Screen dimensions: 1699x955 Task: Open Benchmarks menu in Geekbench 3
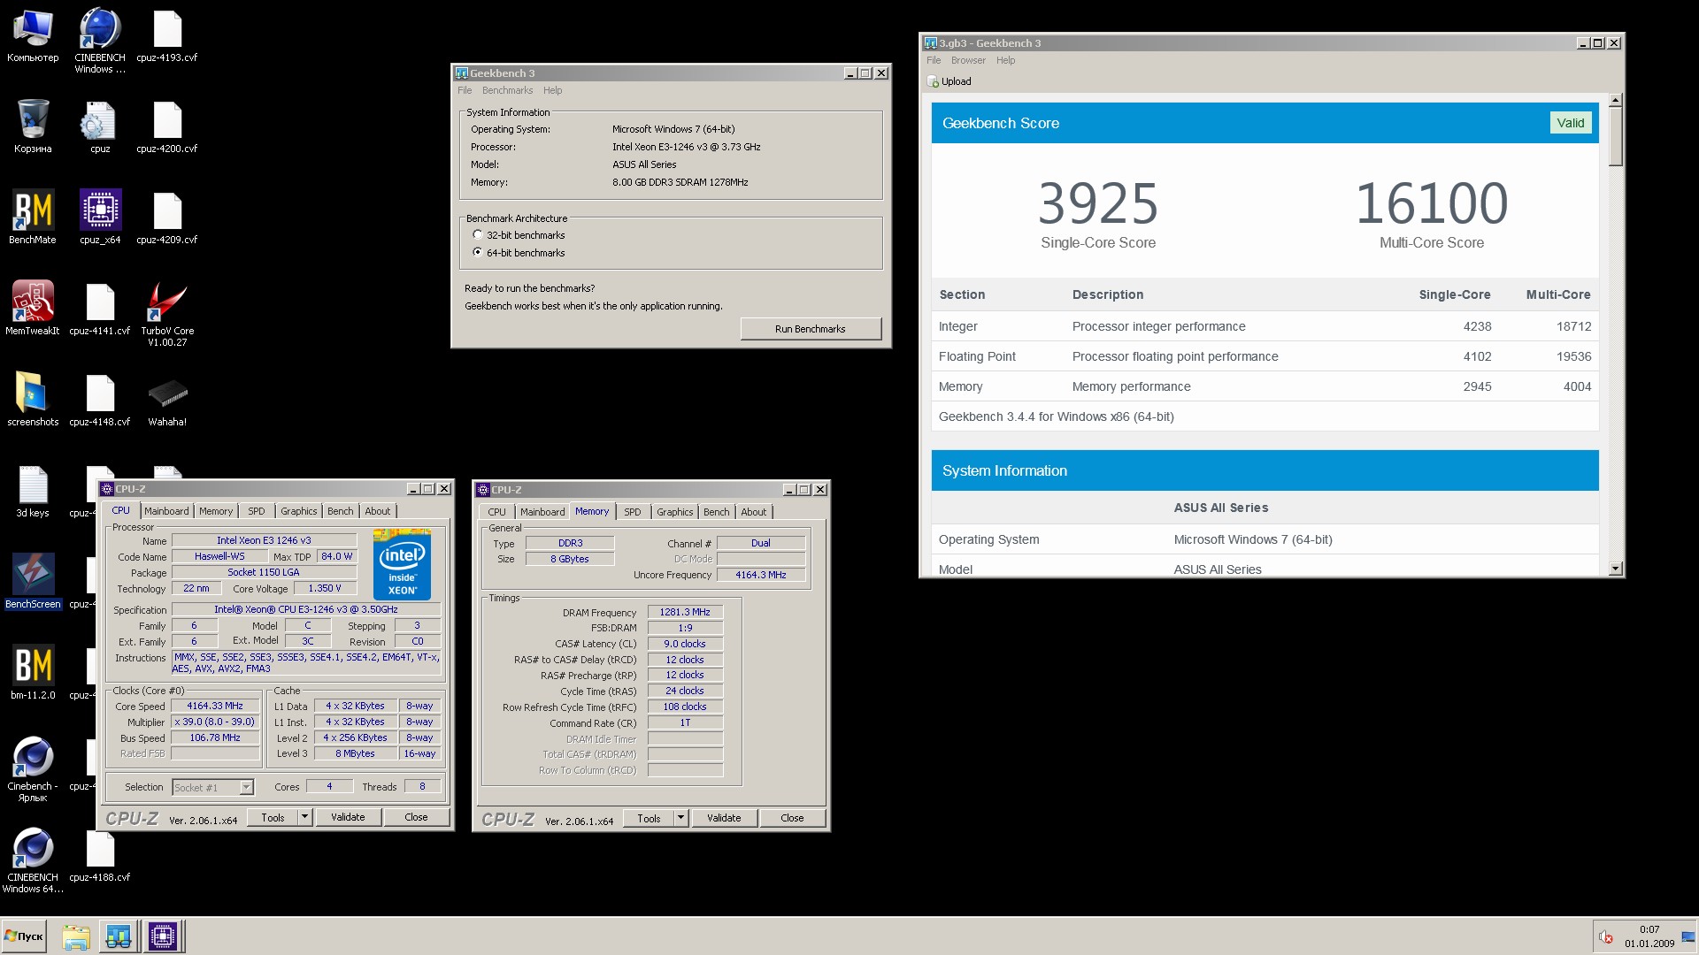coord(507,90)
